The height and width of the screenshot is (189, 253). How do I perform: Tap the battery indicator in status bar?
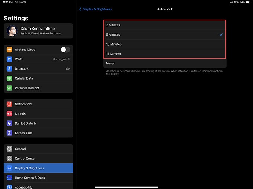[248, 2]
